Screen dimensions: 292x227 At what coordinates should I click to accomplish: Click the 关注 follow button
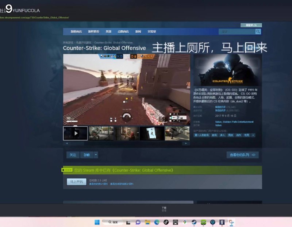73,155
